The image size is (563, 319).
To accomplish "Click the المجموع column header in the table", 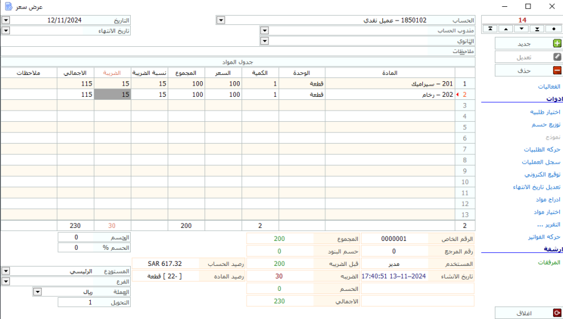I will pyautogui.click(x=186, y=73).
